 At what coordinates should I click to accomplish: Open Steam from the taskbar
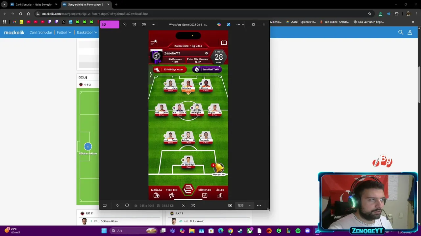point(240,231)
